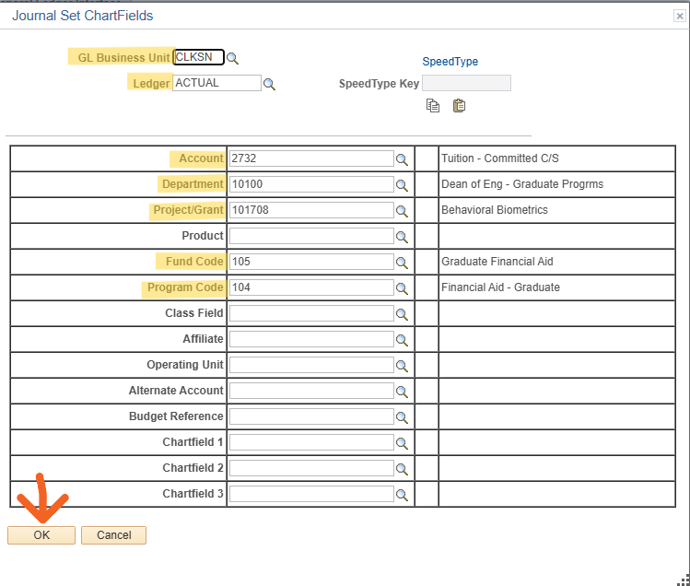Click the SpeedType link
This screenshot has width=690, height=586.
[x=450, y=62]
